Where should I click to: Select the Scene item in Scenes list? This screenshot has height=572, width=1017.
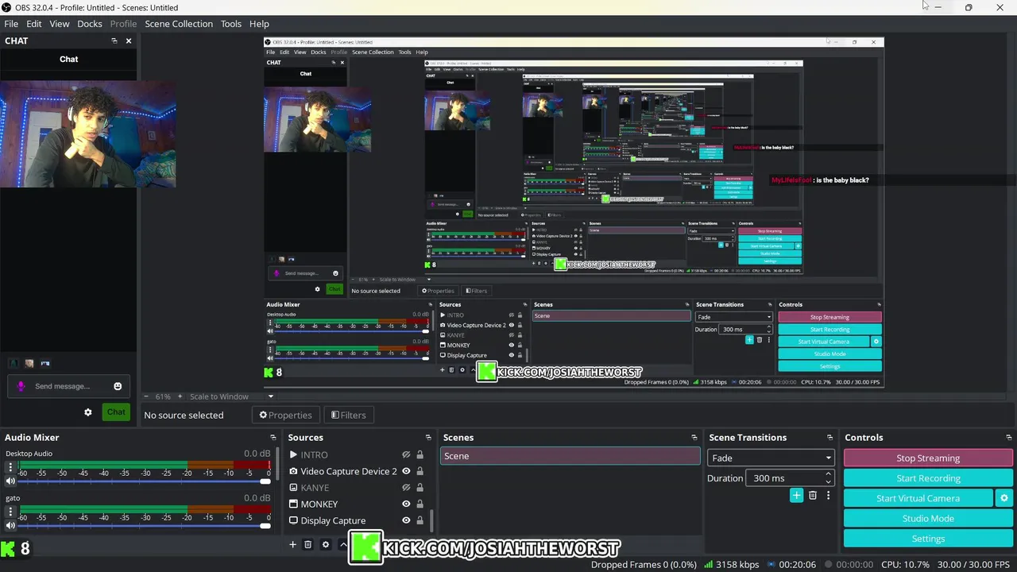click(x=570, y=456)
